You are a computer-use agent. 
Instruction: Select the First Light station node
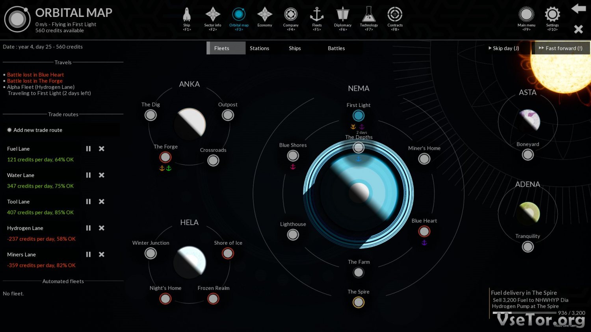click(359, 116)
